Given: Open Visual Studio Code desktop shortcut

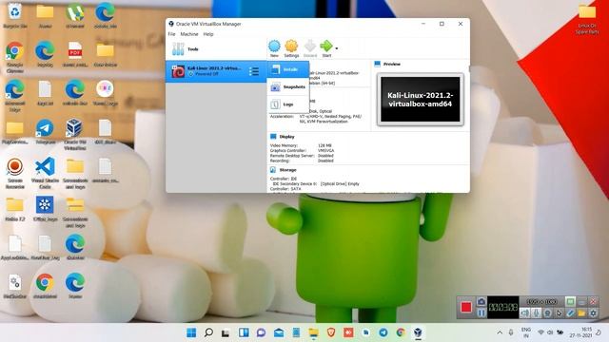Looking at the screenshot, I should point(45,173).
